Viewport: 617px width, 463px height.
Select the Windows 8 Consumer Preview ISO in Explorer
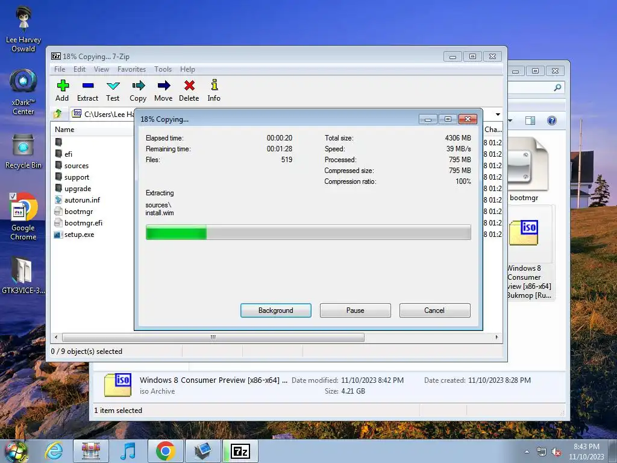(x=530, y=253)
